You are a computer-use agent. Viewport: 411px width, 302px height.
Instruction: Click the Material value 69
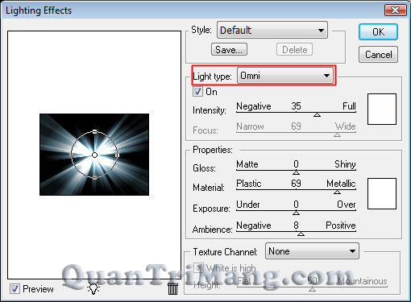(x=296, y=184)
